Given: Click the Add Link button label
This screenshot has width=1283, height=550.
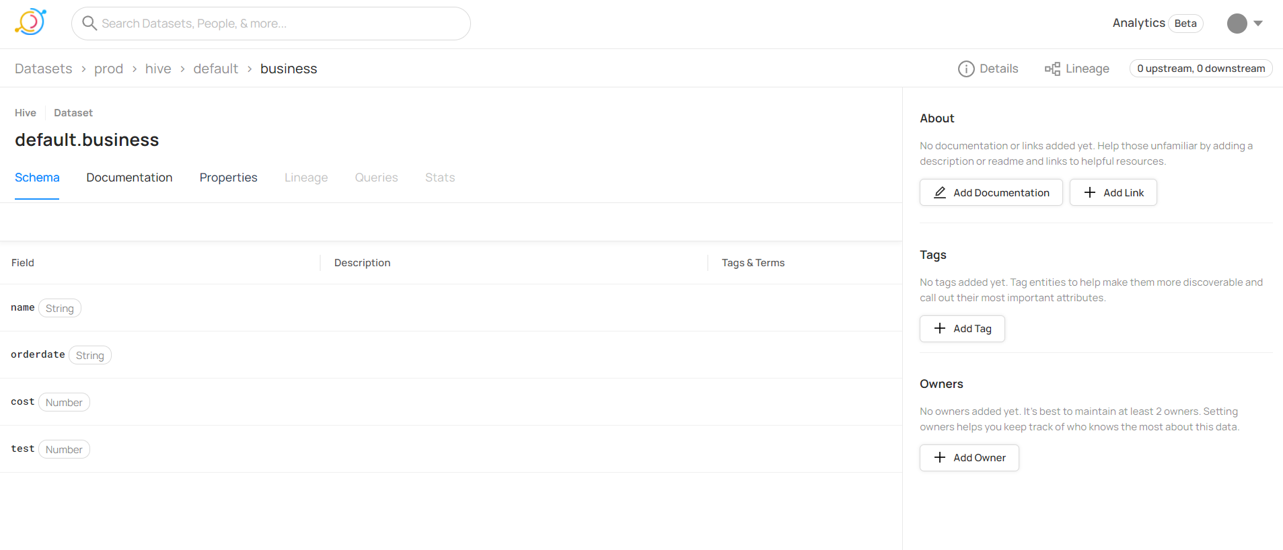Looking at the screenshot, I should point(1124,193).
